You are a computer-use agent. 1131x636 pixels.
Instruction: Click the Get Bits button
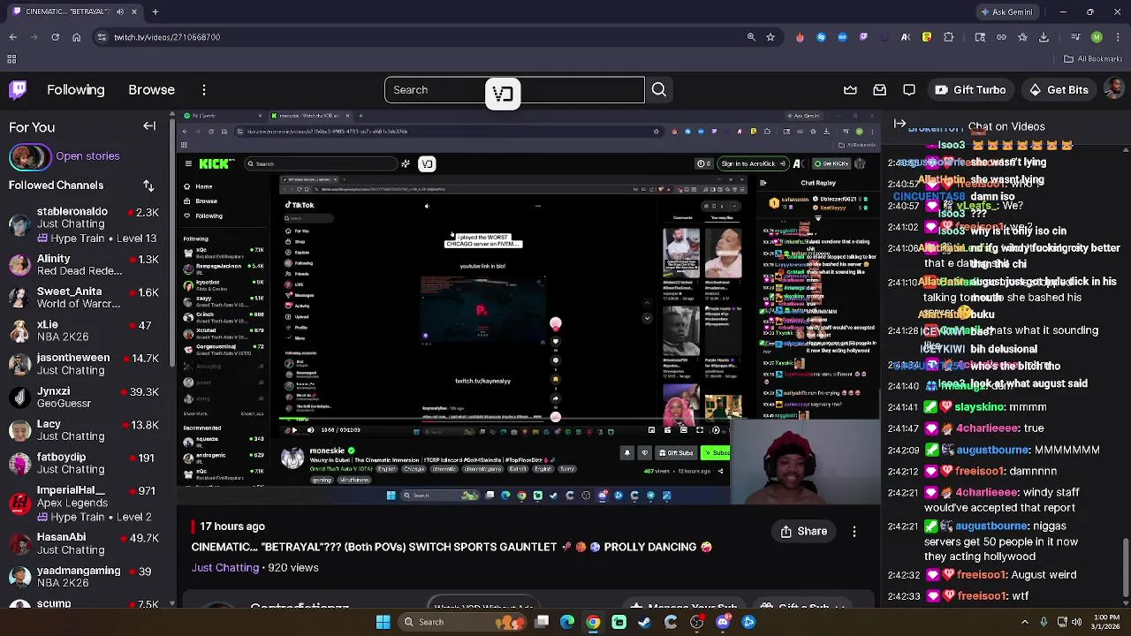tap(1059, 90)
